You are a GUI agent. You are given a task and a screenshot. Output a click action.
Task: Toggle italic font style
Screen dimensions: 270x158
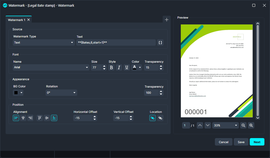coord(119,67)
